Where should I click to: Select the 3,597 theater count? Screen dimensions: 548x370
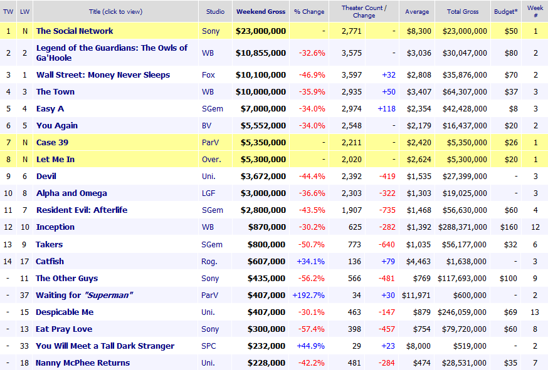[352, 75]
